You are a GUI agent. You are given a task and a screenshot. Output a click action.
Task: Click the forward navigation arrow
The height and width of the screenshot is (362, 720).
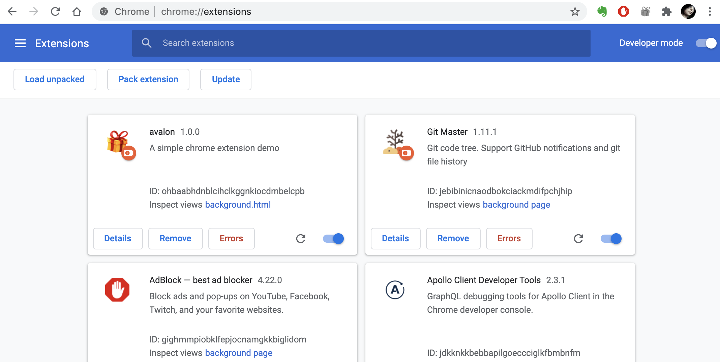pyautogui.click(x=34, y=11)
